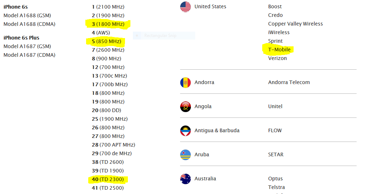Select highlighted band 40 (TD 2300)
The width and height of the screenshot is (371, 194).
click(108, 179)
